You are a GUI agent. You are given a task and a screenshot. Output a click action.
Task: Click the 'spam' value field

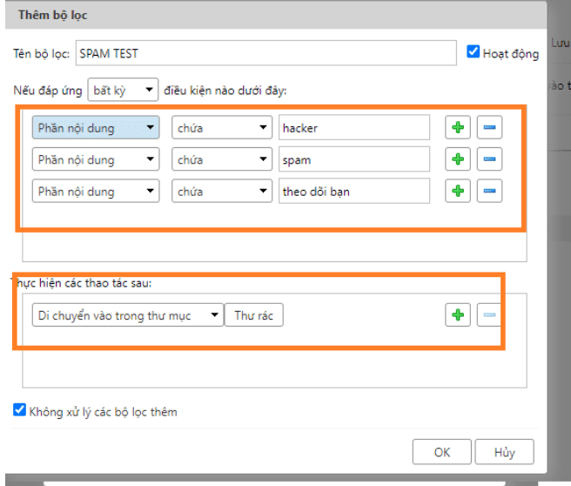tap(354, 159)
